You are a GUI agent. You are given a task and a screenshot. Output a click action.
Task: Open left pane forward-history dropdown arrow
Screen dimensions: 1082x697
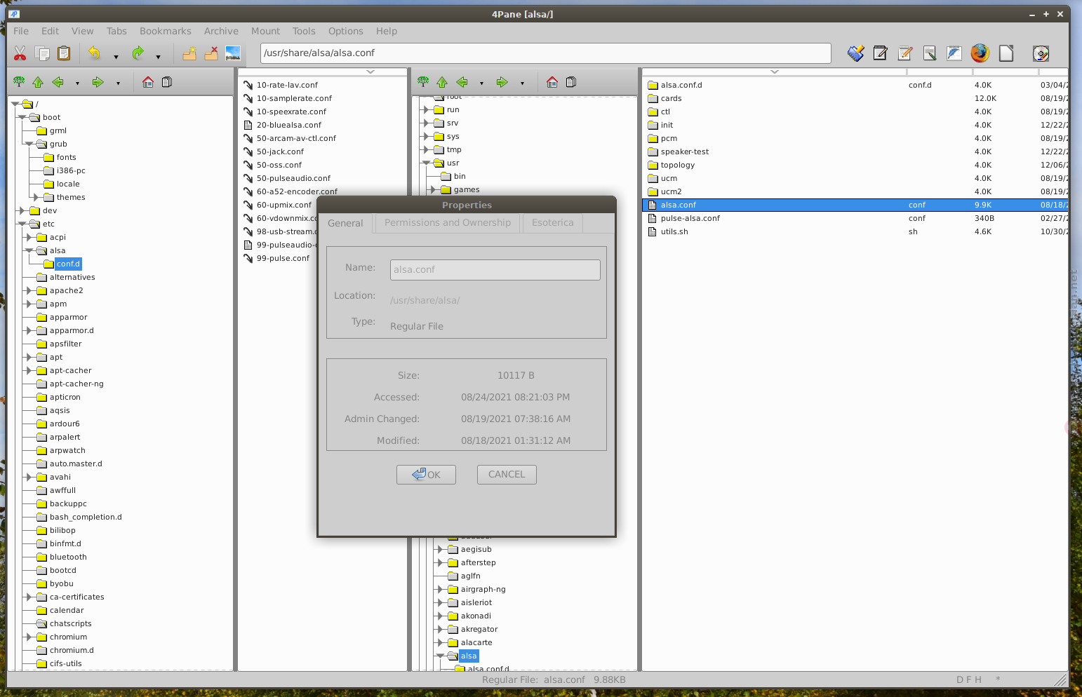[x=118, y=83]
